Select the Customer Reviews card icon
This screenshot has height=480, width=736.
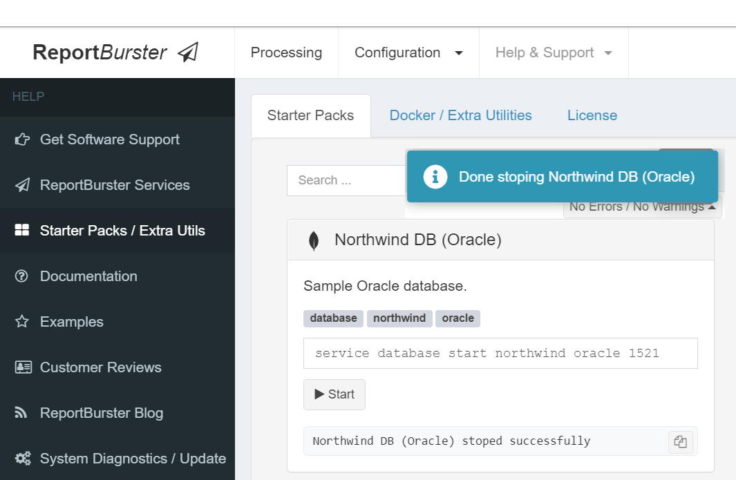(21, 367)
